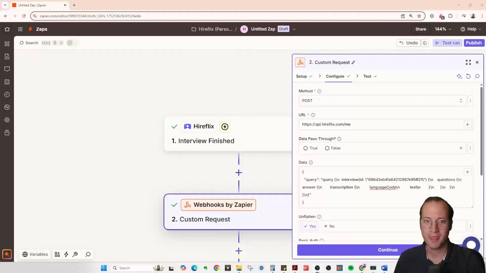
Task: Click the trigger lightning badge on Hireflix step
Action: click(225, 127)
